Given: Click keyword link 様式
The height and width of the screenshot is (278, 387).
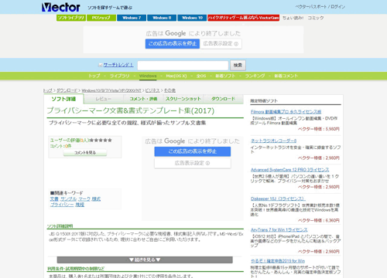Looking at the screenshot, I should pyautogui.click(x=96, y=199).
